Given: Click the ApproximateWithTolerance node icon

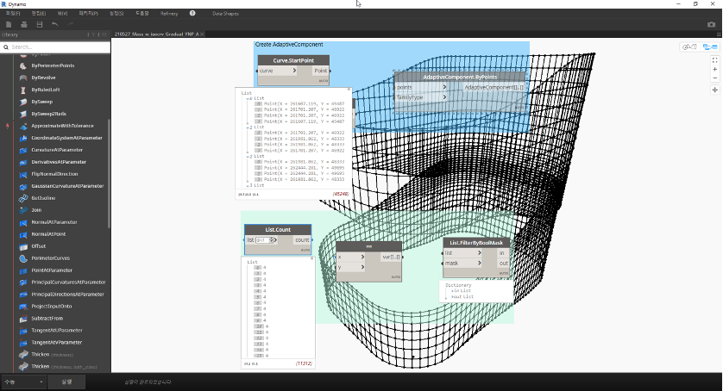Looking at the screenshot, I should [23, 126].
